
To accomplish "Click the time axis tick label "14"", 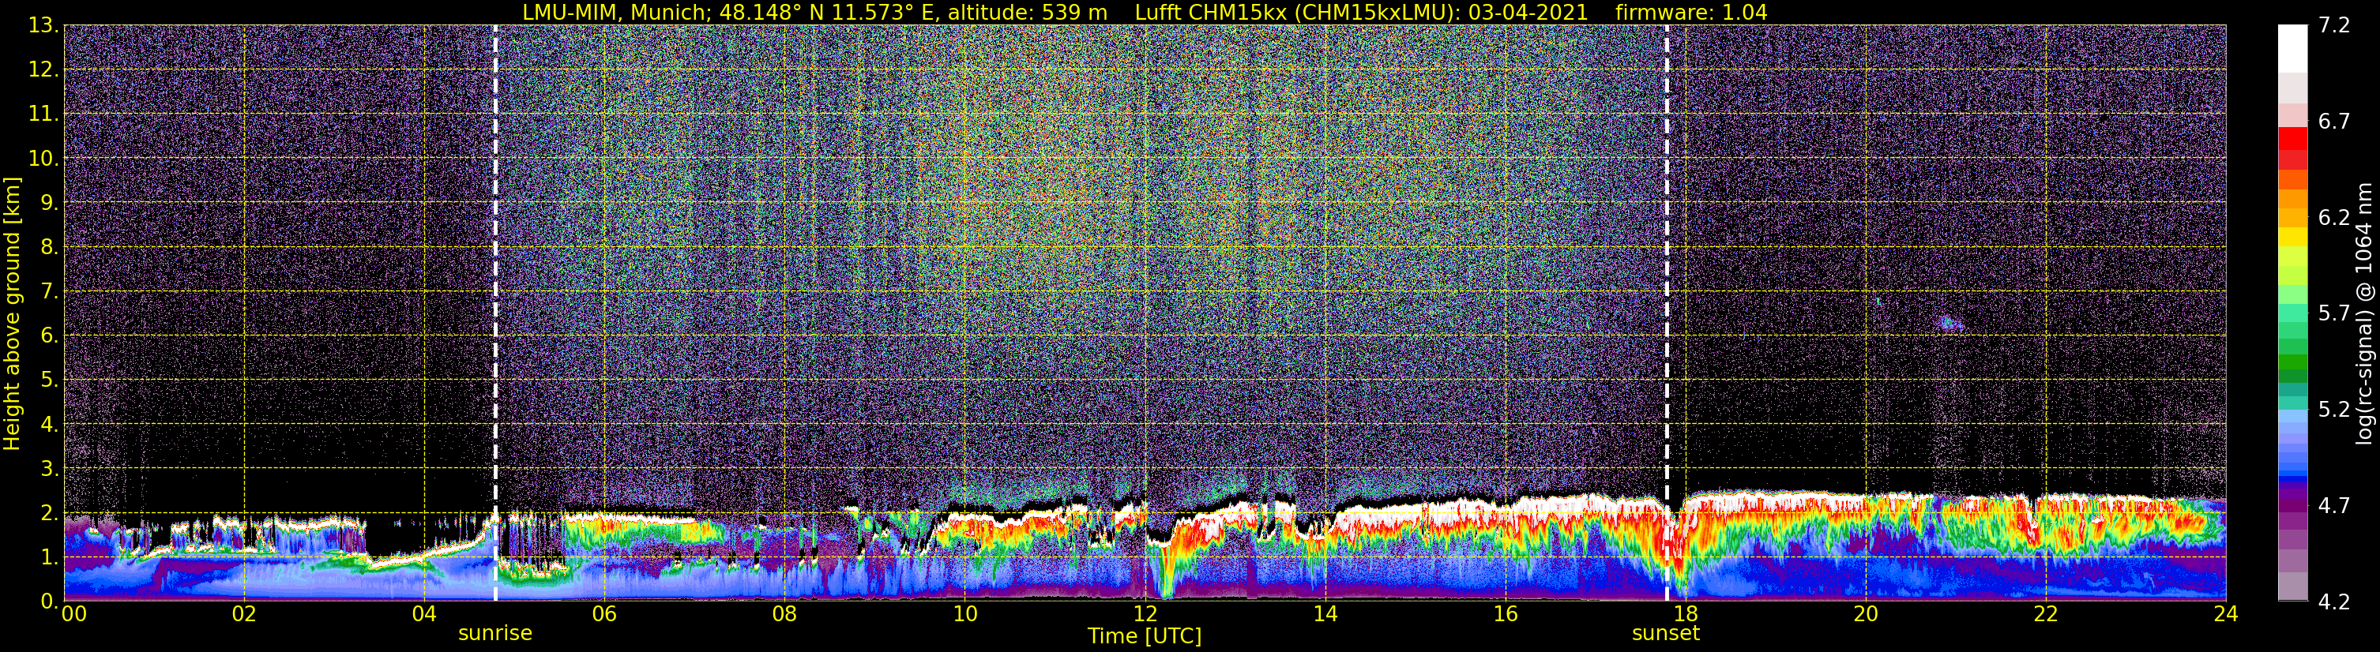I will click(1325, 614).
